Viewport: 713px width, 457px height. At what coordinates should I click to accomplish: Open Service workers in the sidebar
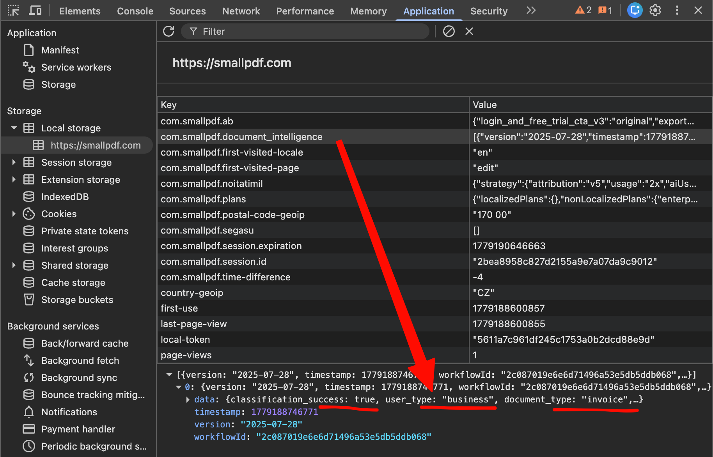coord(76,67)
